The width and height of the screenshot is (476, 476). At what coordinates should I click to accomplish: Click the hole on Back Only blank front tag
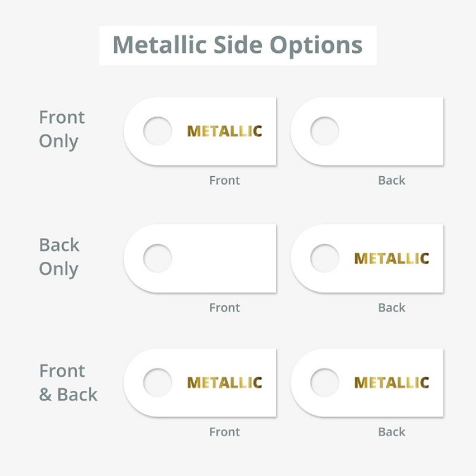coord(158,258)
